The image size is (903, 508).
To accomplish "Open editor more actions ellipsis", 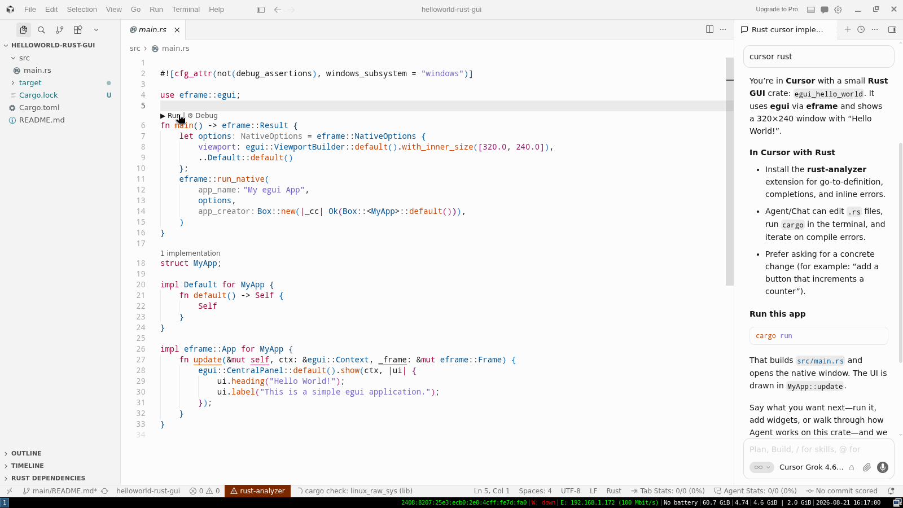I will coord(723,29).
